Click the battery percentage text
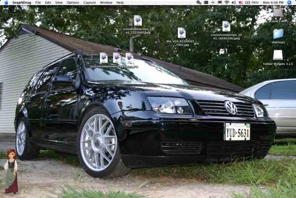This screenshot has width=296, height=198. pyautogui.click(x=255, y=2)
